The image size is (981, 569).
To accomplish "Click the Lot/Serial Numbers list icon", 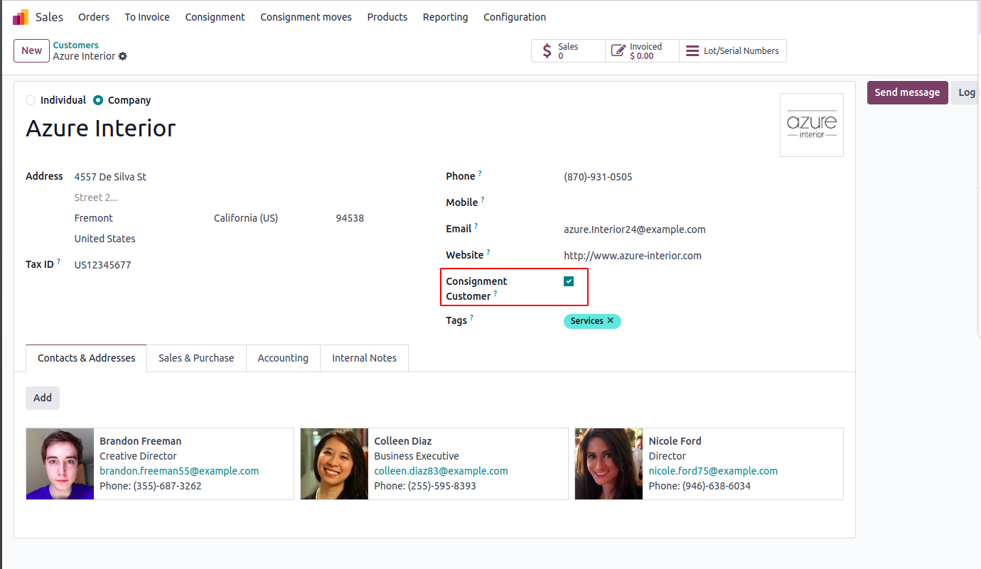I will pos(692,51).
